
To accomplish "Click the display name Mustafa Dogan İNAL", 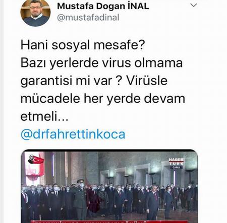I will pyautogui.click(x=103, y=6).
